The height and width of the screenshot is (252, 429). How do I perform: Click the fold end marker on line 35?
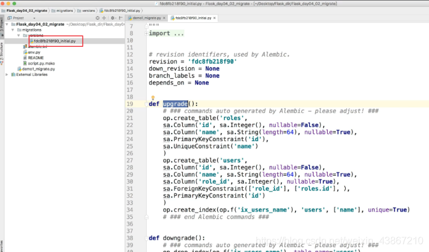pyautogui.click(x=146, y=217)
